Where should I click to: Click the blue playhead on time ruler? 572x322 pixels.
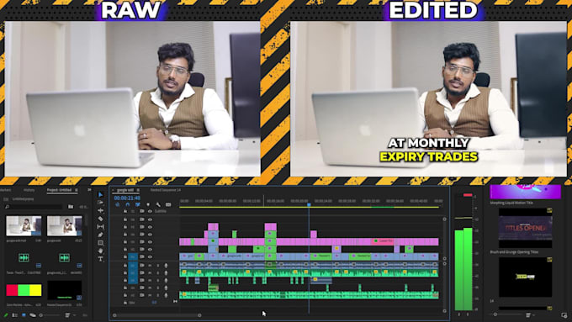pos(309,205)
